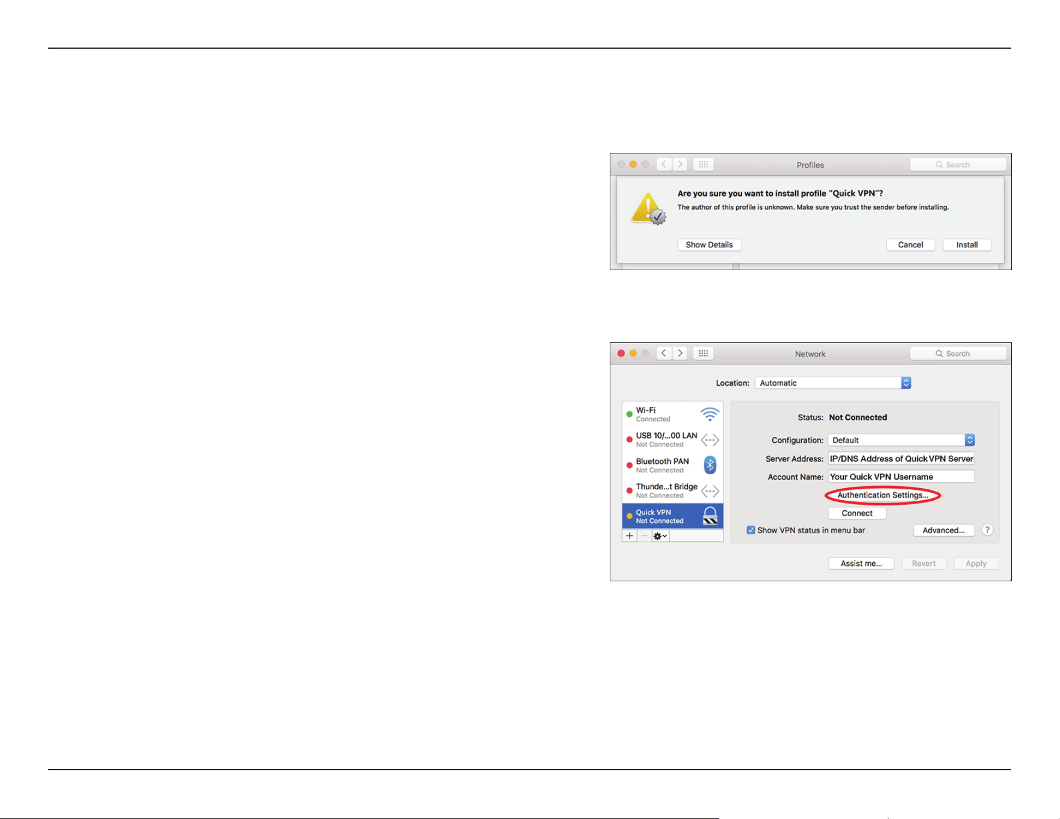Open the Location dropdown
1060x819 pixels.
(833, 383)
